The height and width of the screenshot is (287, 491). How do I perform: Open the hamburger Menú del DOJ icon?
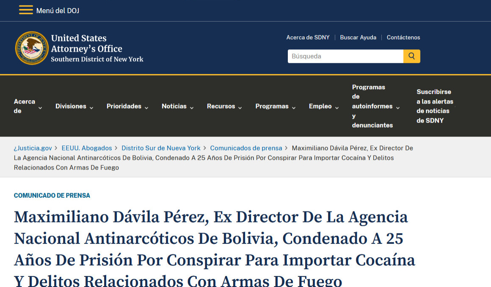tap(26, 11)
